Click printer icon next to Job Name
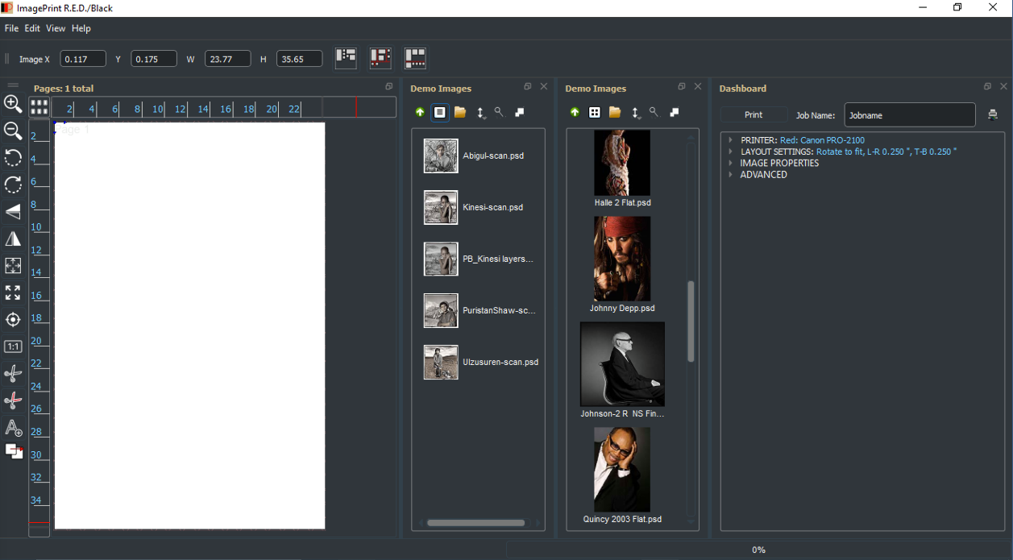Screen dimensions: 1013x560 992,115
